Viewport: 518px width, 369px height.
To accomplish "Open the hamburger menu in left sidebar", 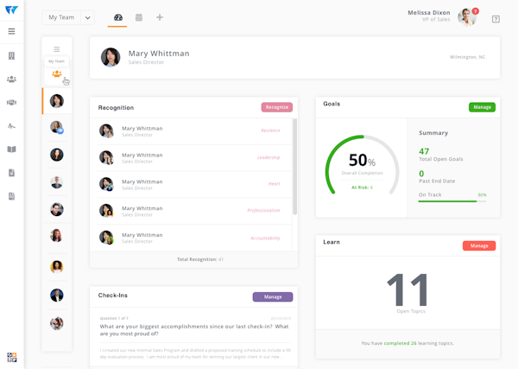I will click(11, 31).
